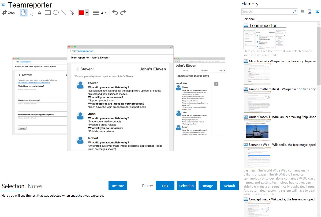Choose the straight line tool
This screenshot has height=217, width=321.
point(64,13)
